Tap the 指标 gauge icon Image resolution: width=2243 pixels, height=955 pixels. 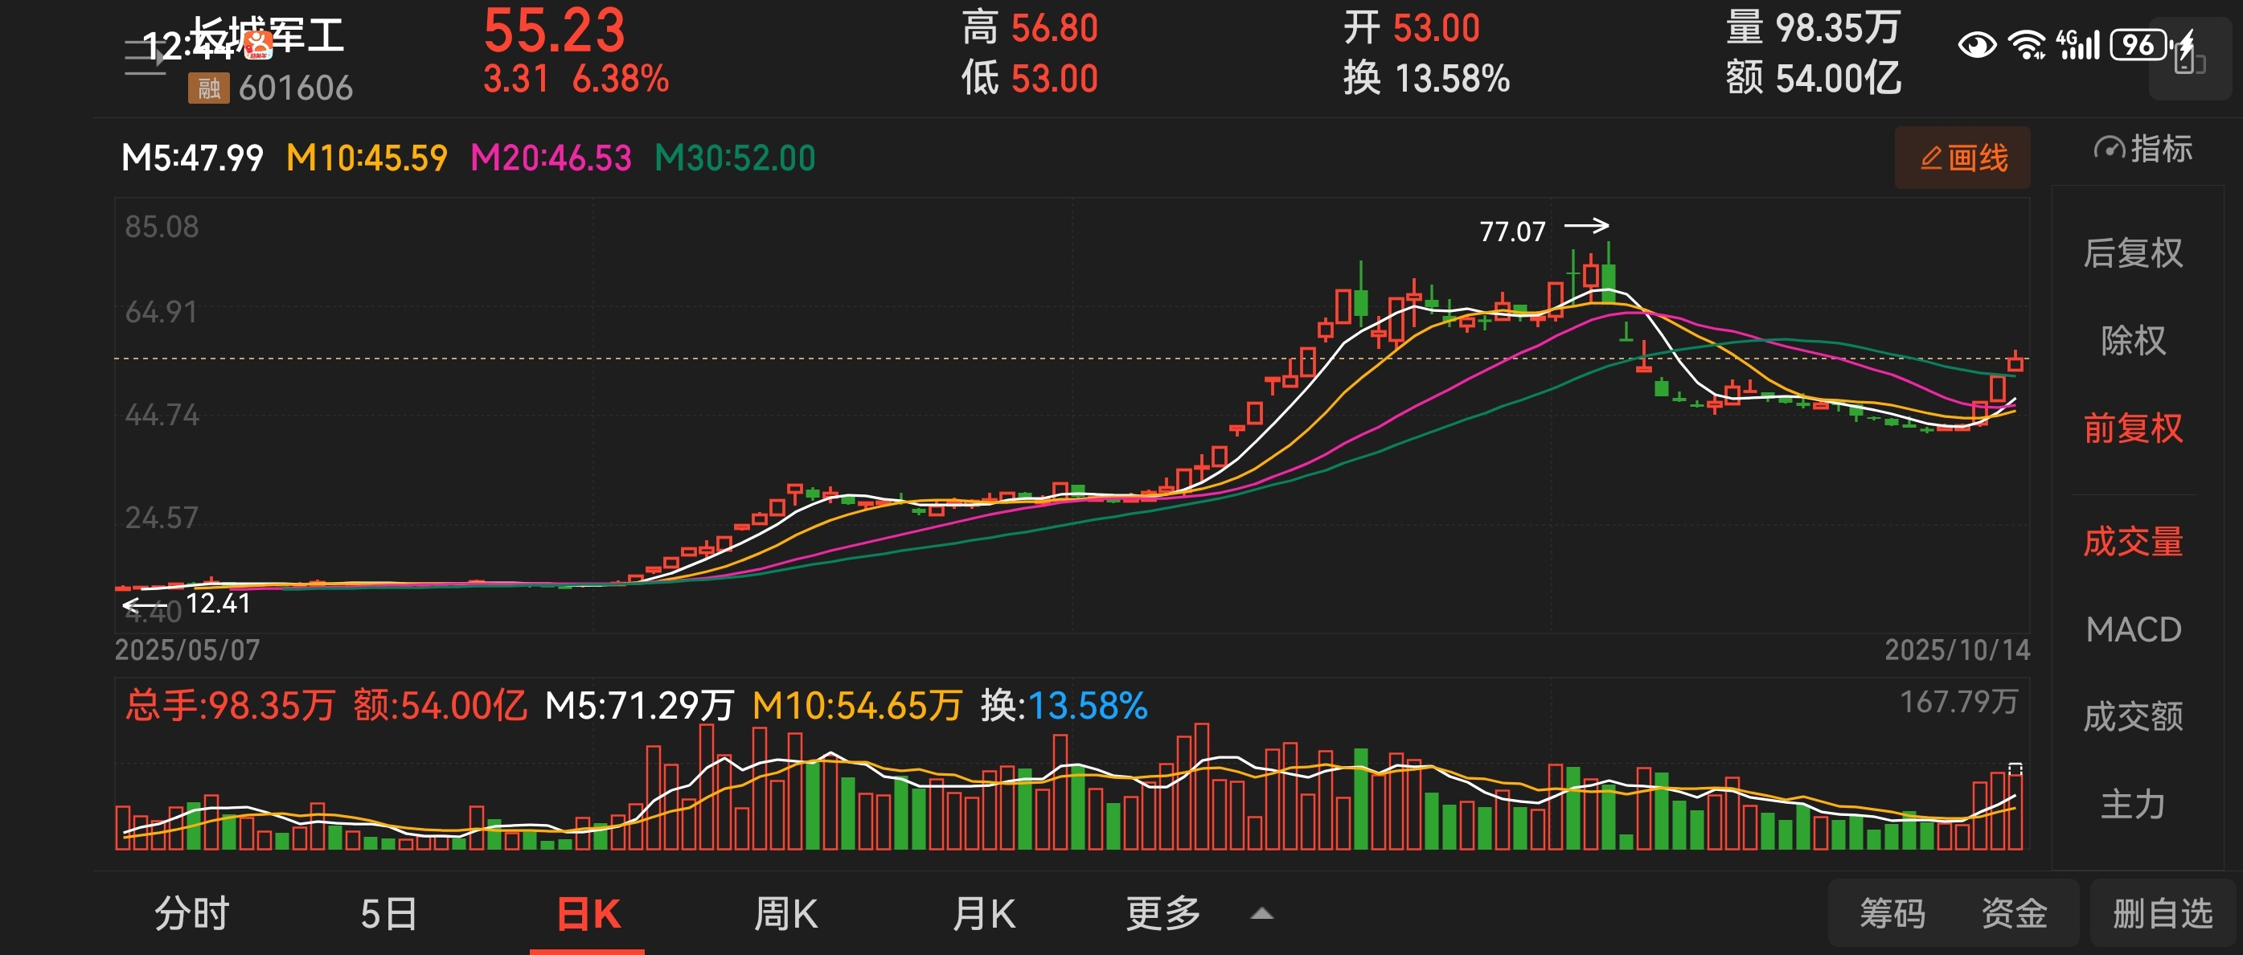(2108, 149)
